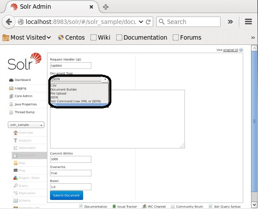Open the Logging icon
The image size is (258, 209).
point(11,88)
